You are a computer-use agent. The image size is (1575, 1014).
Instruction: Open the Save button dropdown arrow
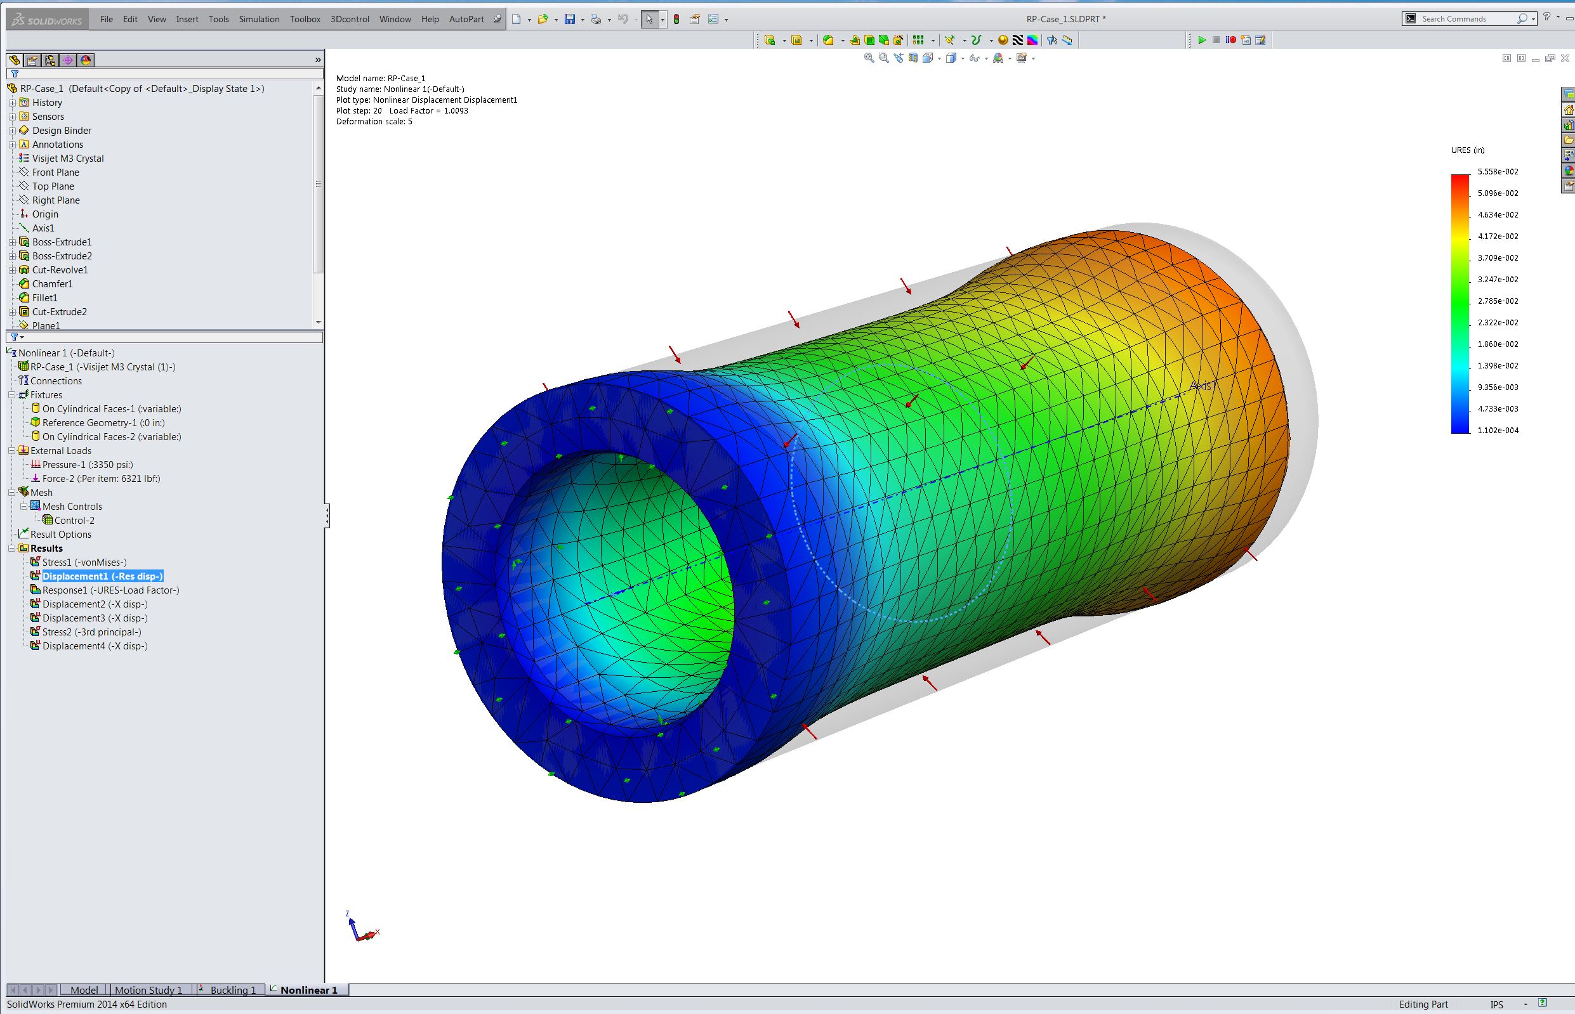(x=583, y=20)
